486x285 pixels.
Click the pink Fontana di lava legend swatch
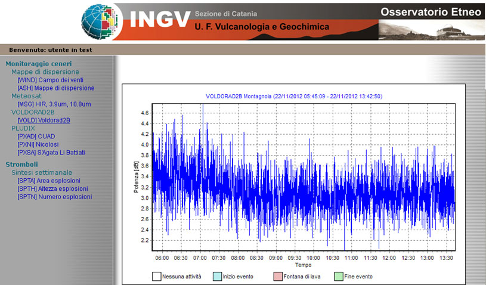[278, 276]
